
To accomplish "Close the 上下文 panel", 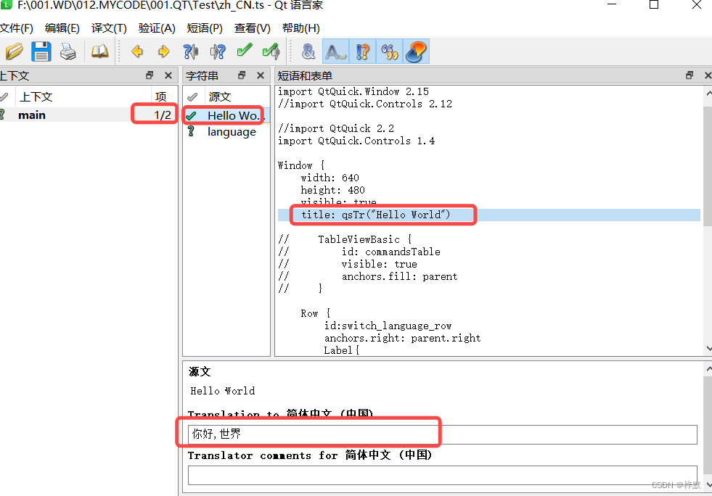I will [168, 75].
